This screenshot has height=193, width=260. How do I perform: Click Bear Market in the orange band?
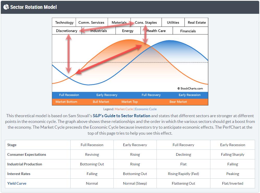point(178,102)
